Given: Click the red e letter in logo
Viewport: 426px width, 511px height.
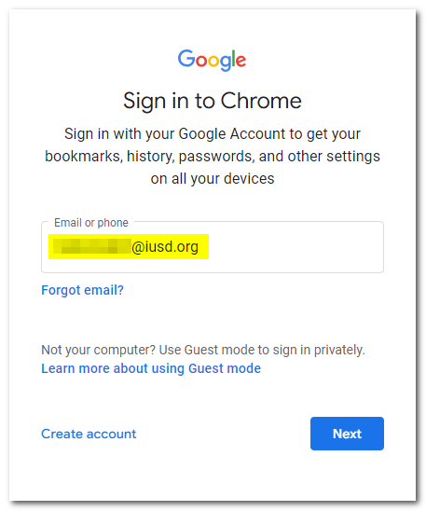Looking at the screenshot, I should coord(241,61).
